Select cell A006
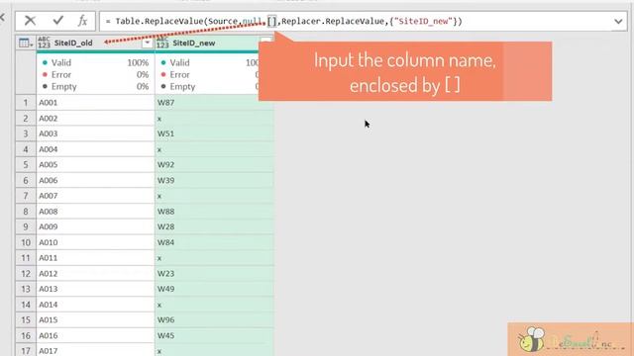Viewport: 634px width, 356px height. (x=95, y=180)
